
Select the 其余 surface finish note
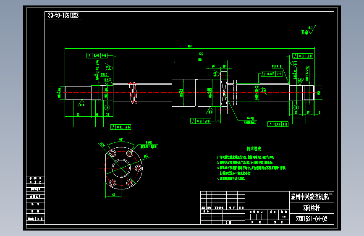tap(308, 30)
